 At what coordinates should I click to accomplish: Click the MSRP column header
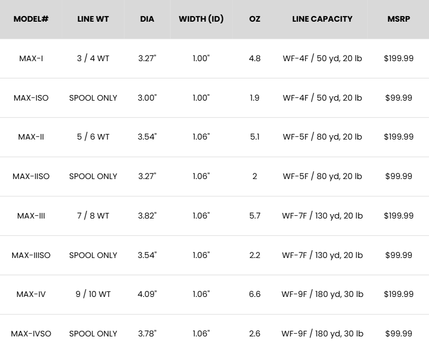tap(398, 19)
